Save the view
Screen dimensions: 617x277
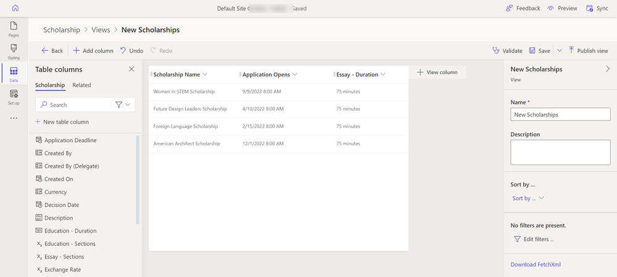(539, 50)
